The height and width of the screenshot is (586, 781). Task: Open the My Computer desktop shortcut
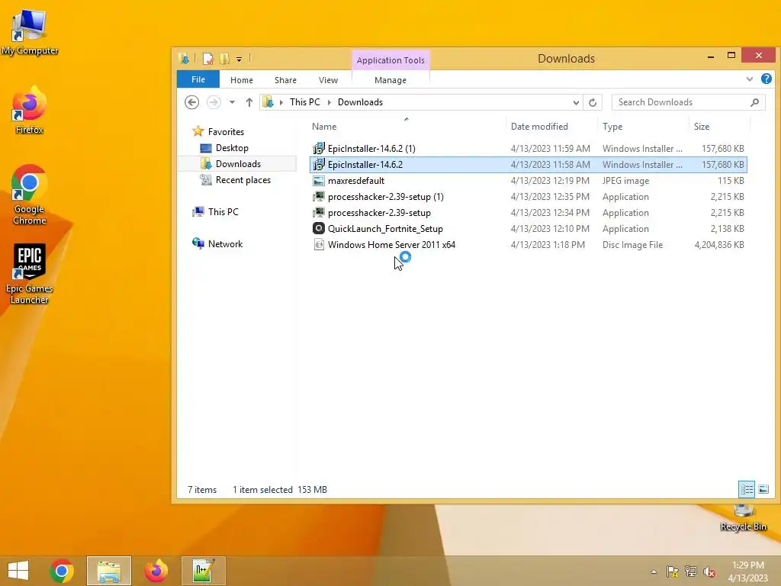coord(30,32)
